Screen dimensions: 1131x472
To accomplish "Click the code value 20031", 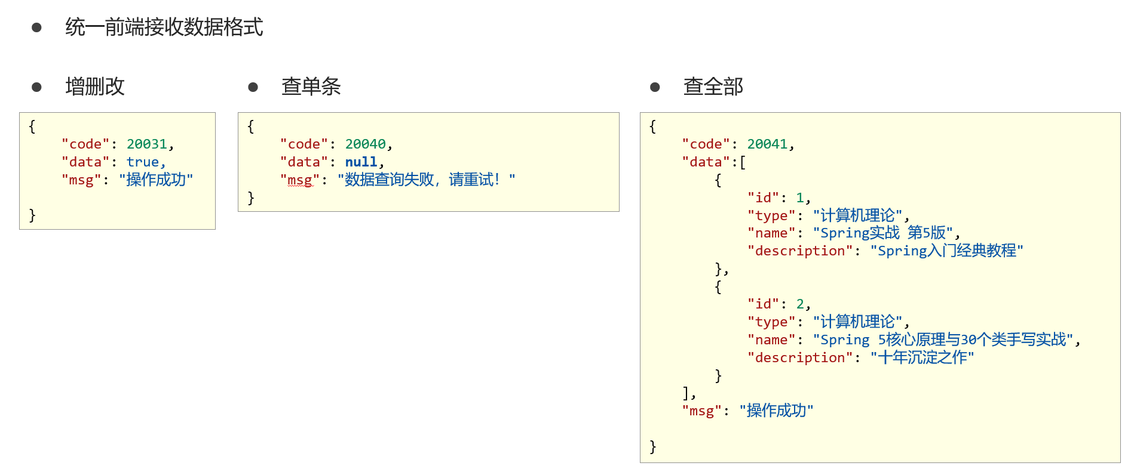I will tap(146, 144).
